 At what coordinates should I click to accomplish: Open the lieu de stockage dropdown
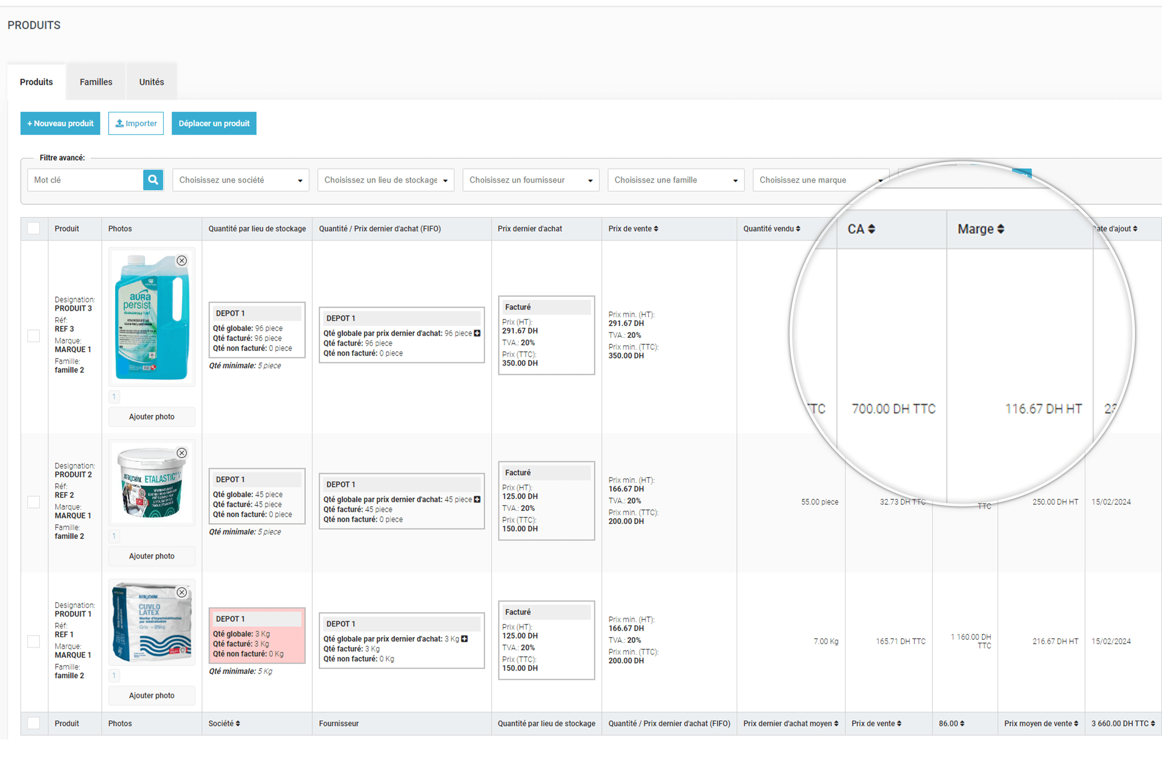click(x=386, y=180)
